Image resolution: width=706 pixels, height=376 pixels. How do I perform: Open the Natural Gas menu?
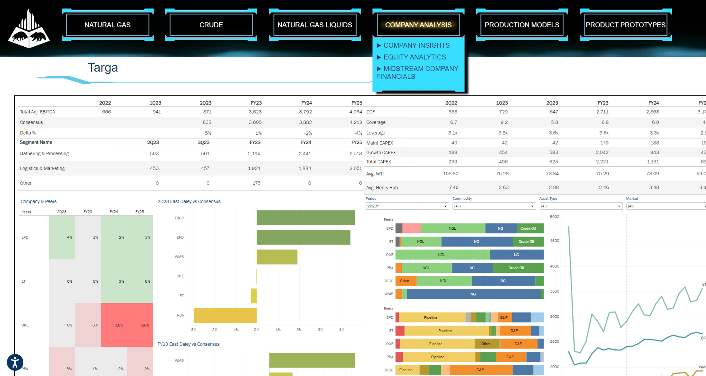point(108,25)
